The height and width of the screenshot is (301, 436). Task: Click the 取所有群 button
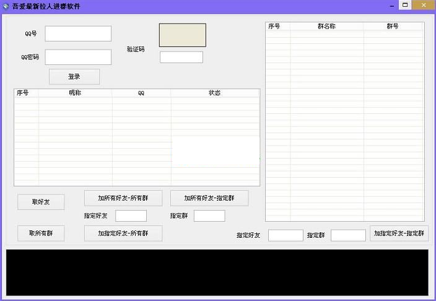[41, 233]
